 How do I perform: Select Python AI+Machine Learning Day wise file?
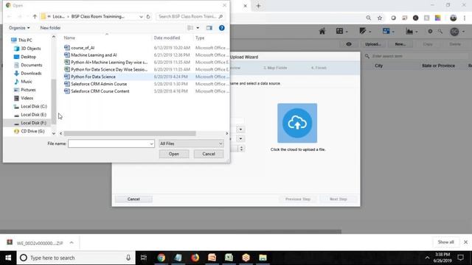coord(109,62)
